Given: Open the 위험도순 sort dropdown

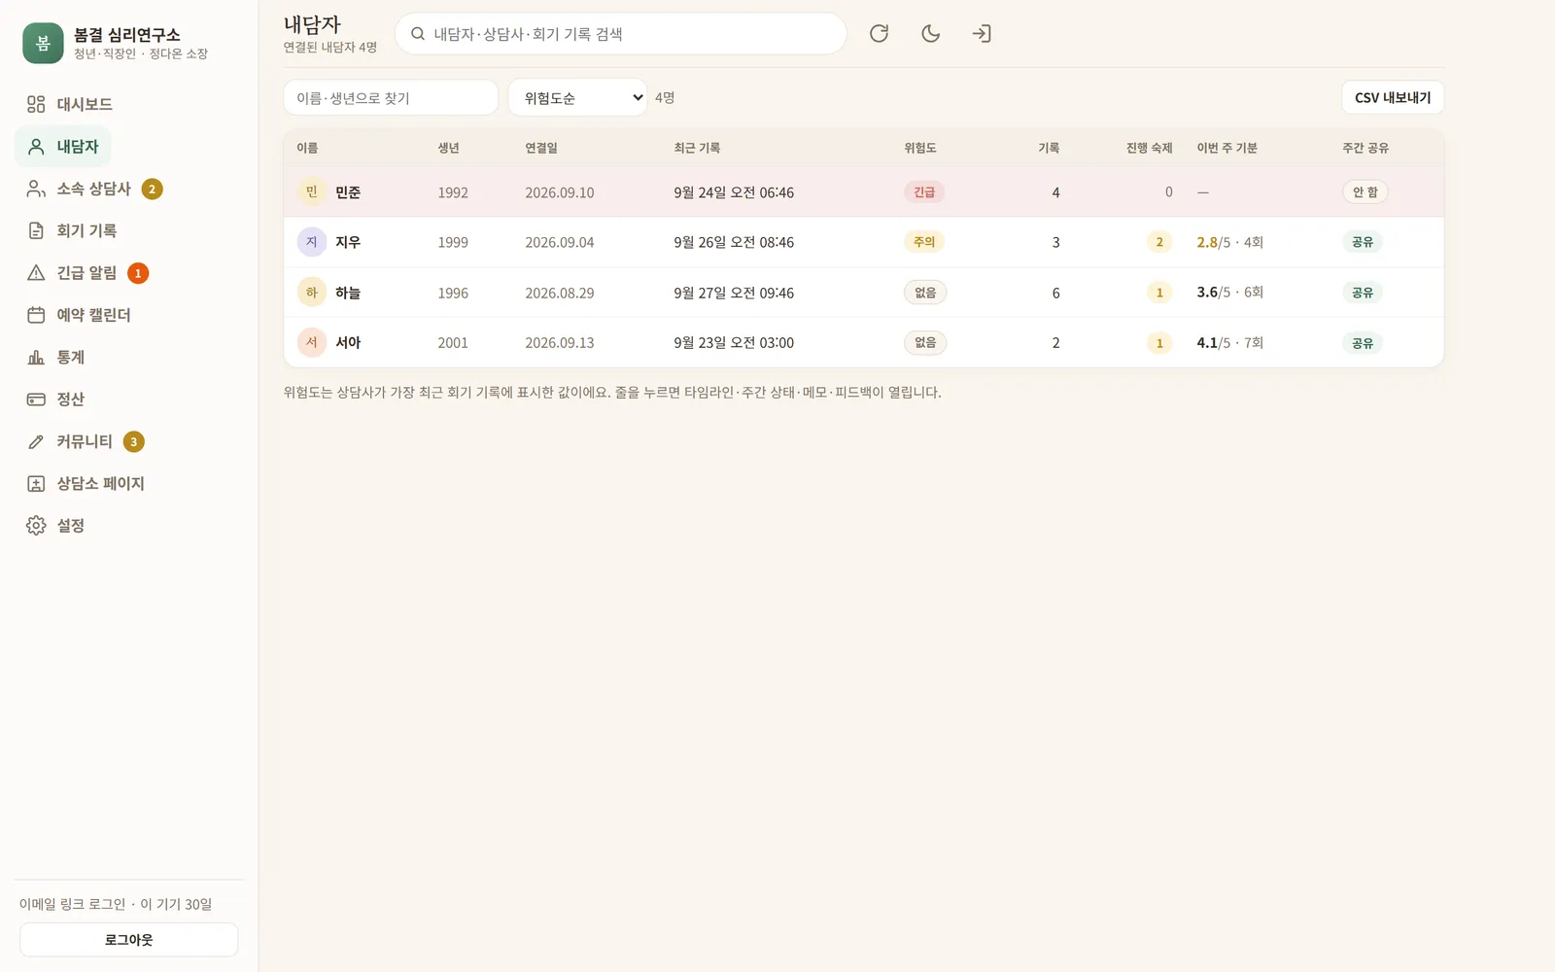Looking at the screenshot, I should pos(577,97).
